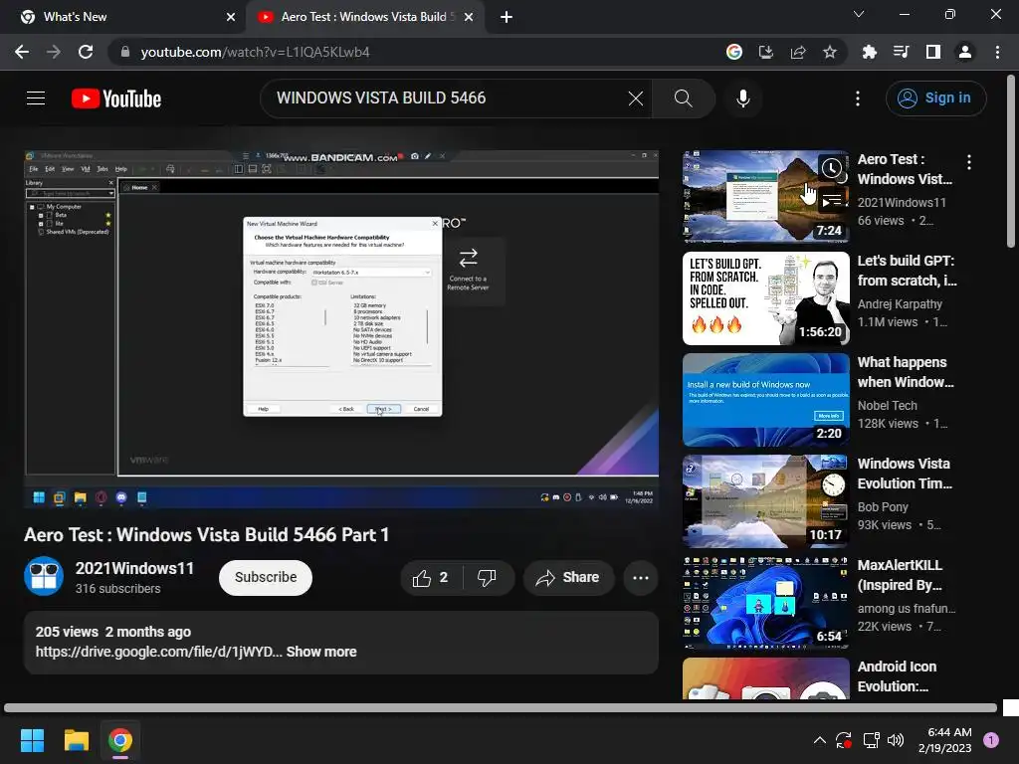Open Let's build GPT video thumbnail

point(765,298)
